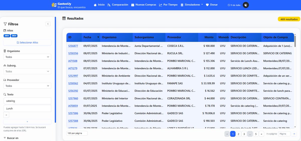
Task: Click the go-to-page arrow button
Action: [x=294, y=134]
